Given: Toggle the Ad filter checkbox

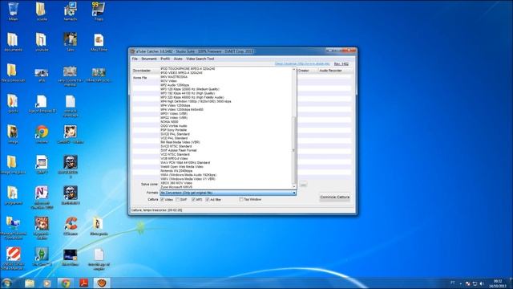Looking at the screenshot, I should [208, 200].
